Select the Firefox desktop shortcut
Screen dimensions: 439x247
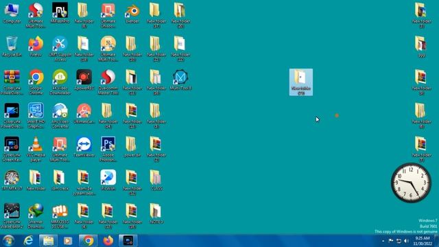(x=36, y=47)
